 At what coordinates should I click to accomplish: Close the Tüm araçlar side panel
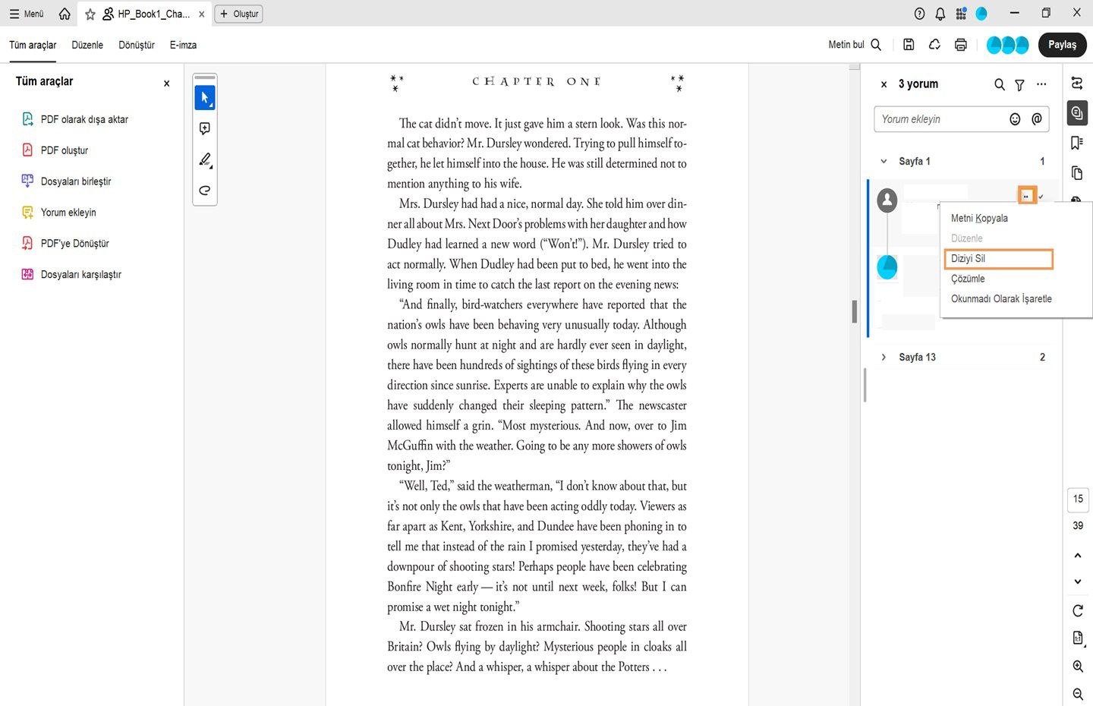(167, 84)
